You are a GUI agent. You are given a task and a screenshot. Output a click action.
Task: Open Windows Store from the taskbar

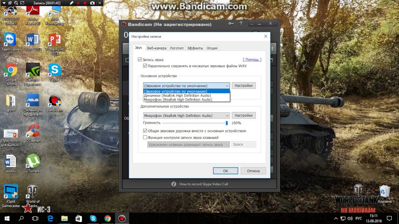pos(79,218)
